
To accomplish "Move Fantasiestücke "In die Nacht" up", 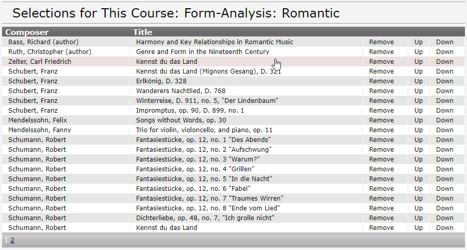I will [x=419, y=179].
